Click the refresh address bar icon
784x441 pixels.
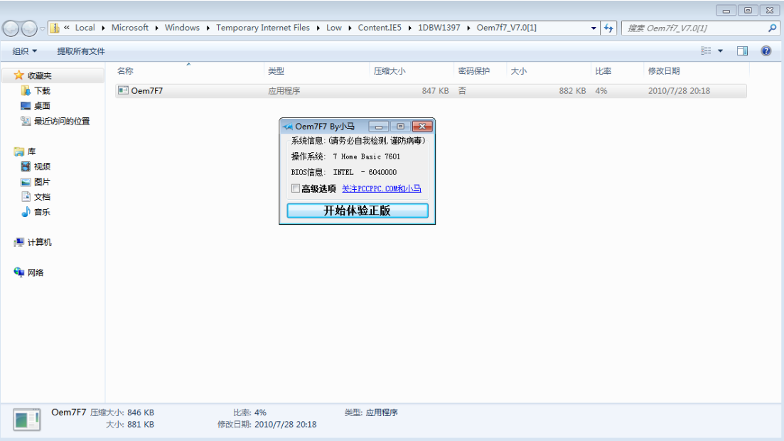pyautogui.click(x=608, y=28)
